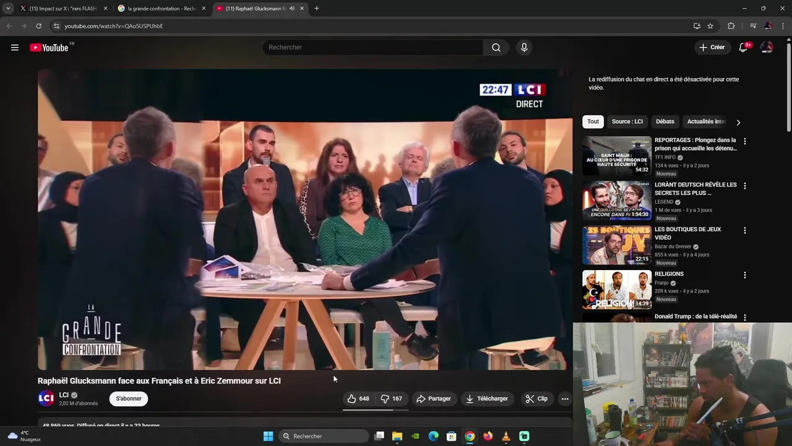This screenshot has width=792, height=446.
Task: Click the TF1 INFO channel name
Action: [665, 157]
